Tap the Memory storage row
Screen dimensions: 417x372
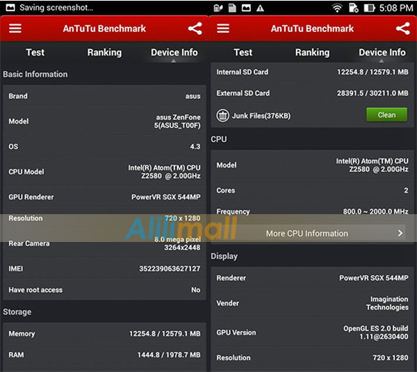[104, 334]
